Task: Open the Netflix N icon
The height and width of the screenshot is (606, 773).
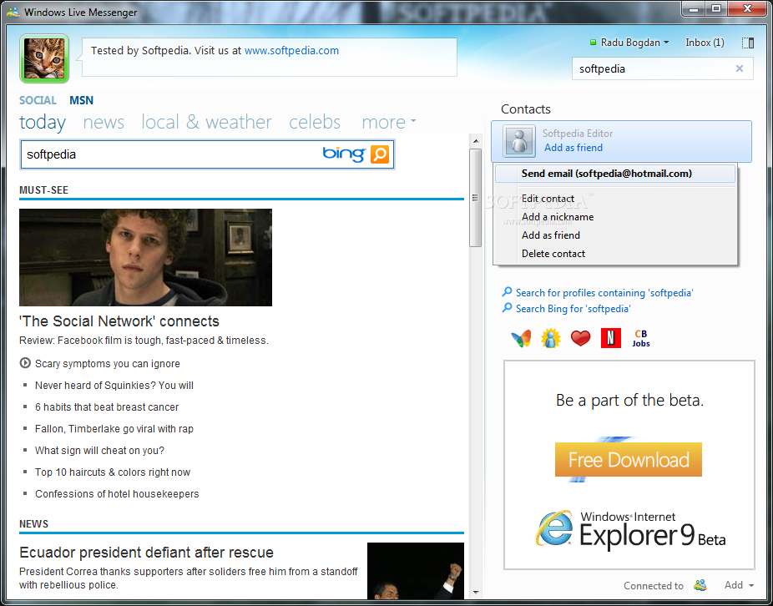Action: (x=611, y=338)
